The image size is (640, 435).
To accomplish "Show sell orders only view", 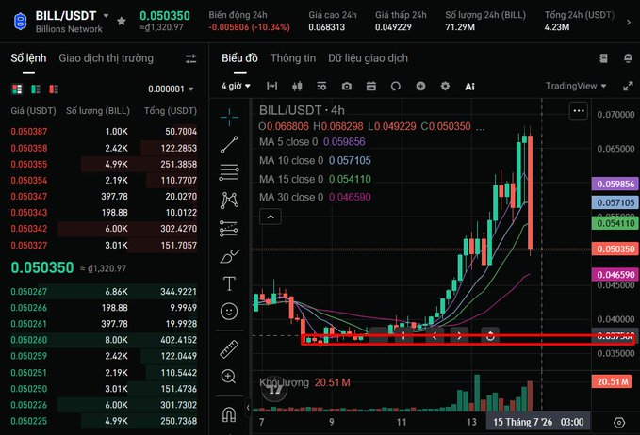I will point(54,89).
